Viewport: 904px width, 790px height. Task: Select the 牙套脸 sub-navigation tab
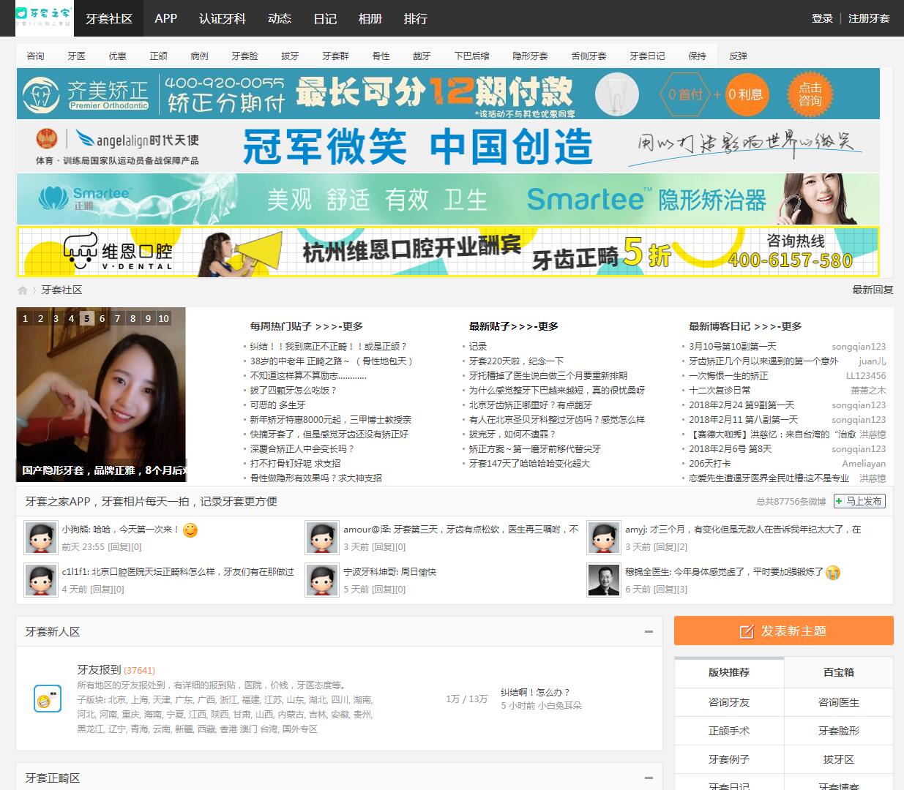coord(245,56)
